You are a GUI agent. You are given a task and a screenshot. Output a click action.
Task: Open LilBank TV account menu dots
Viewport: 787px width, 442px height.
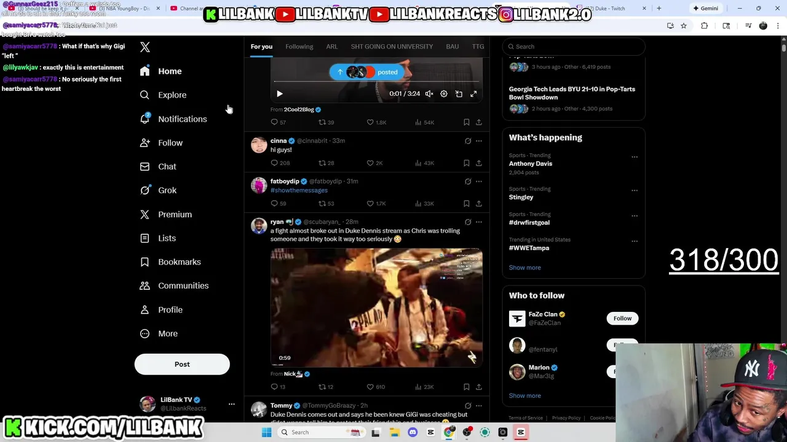tap(232, 404)
